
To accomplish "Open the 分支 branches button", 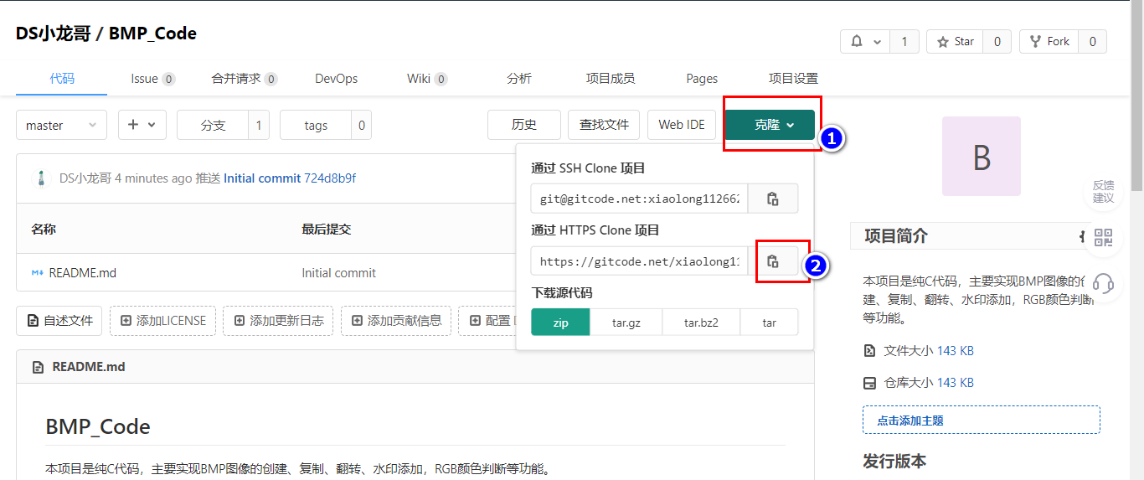I will (213, 125).
